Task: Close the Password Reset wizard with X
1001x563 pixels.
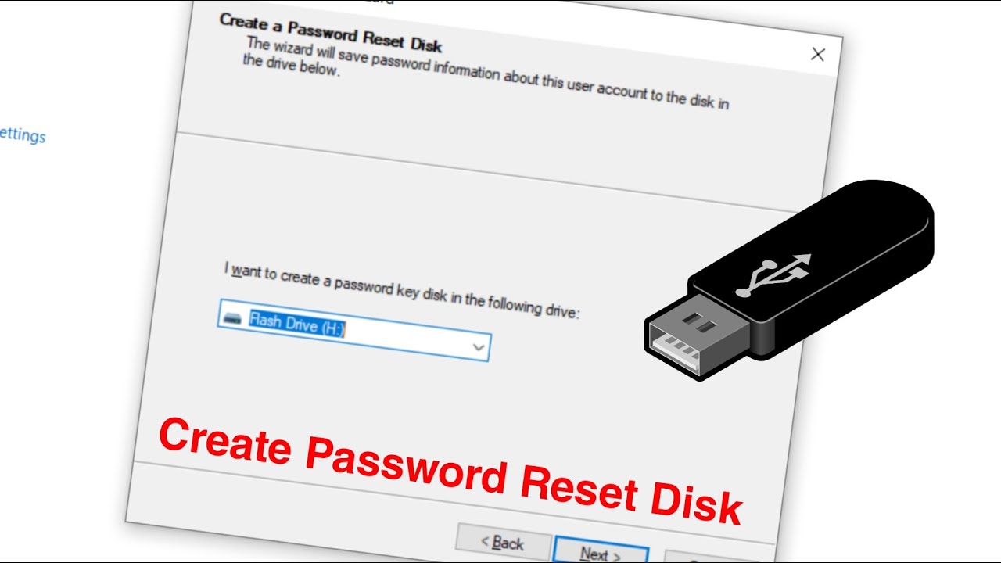Action: 817,54
